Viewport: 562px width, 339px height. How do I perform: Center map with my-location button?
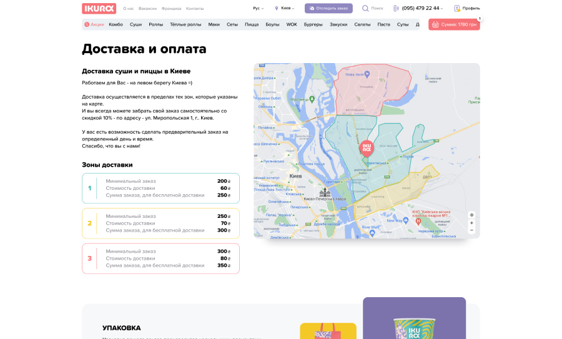coord(471,215)
